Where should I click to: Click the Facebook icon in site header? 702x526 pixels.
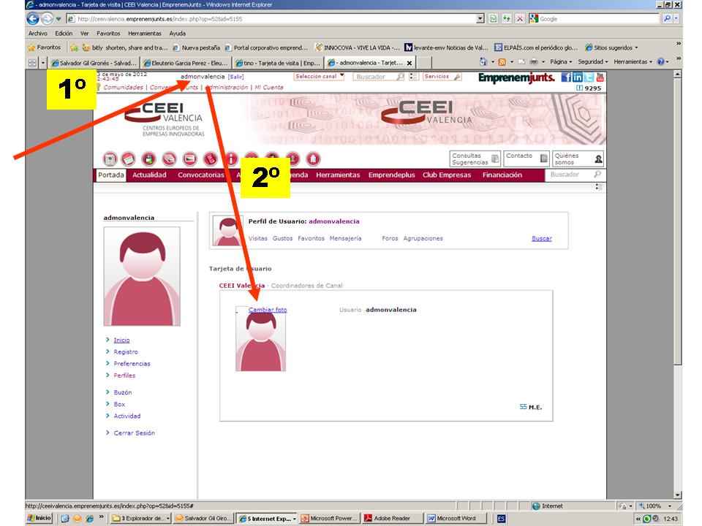point(567,77)
